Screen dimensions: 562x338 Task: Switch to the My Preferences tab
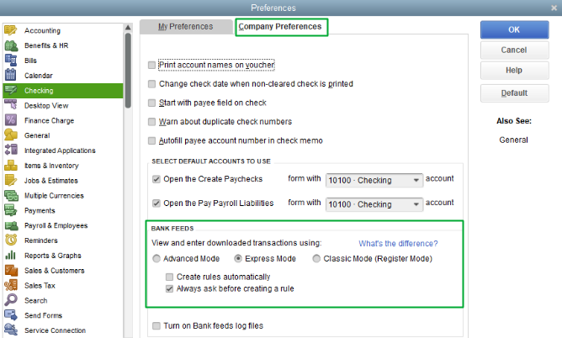(x=185, y=27)
